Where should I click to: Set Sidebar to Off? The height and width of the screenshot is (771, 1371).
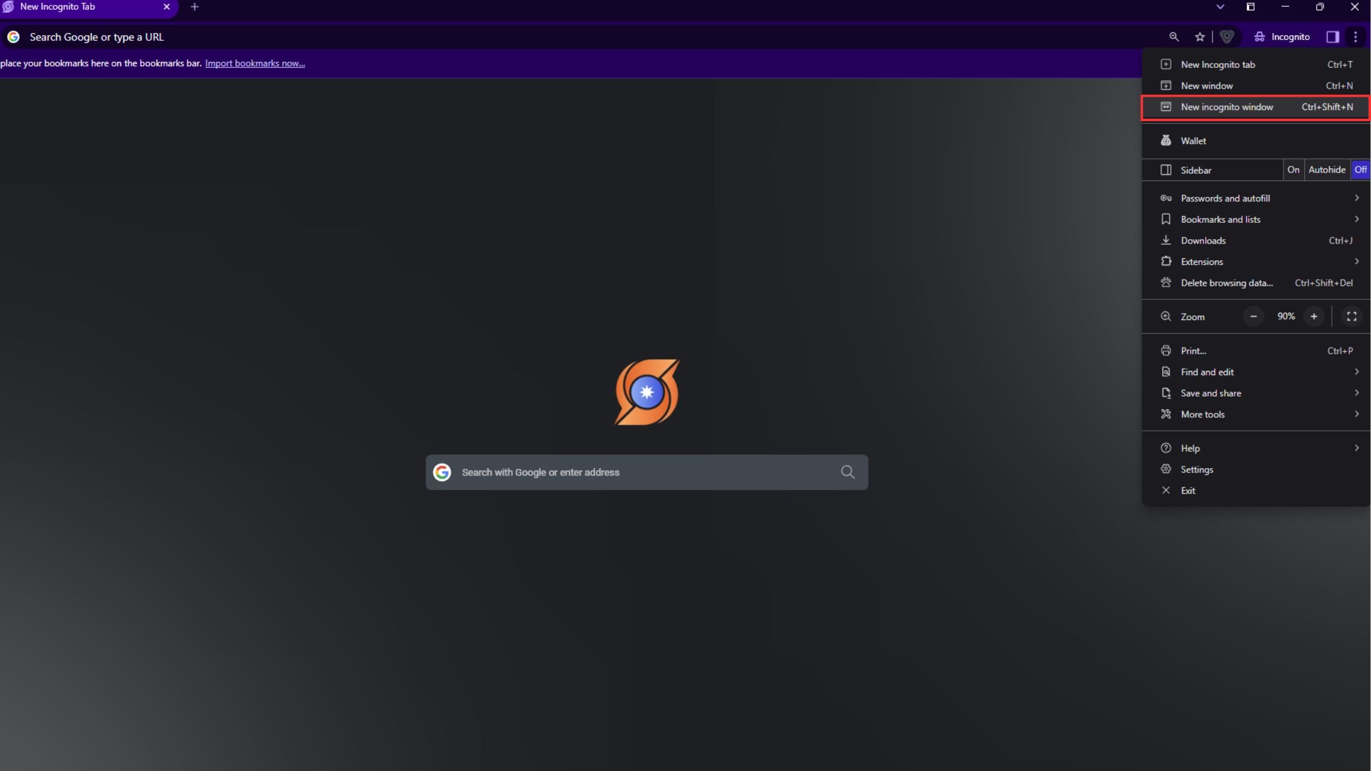point(1360,169)
